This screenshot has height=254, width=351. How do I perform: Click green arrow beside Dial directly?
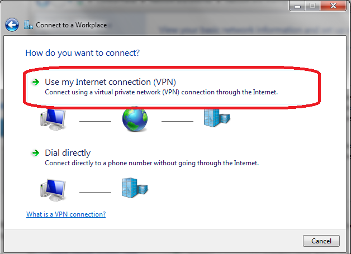coord(35,153)
